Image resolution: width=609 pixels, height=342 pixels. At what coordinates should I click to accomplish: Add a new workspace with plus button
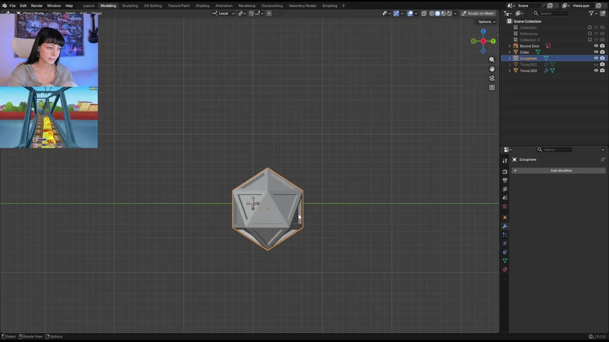(x=344, y=6)
